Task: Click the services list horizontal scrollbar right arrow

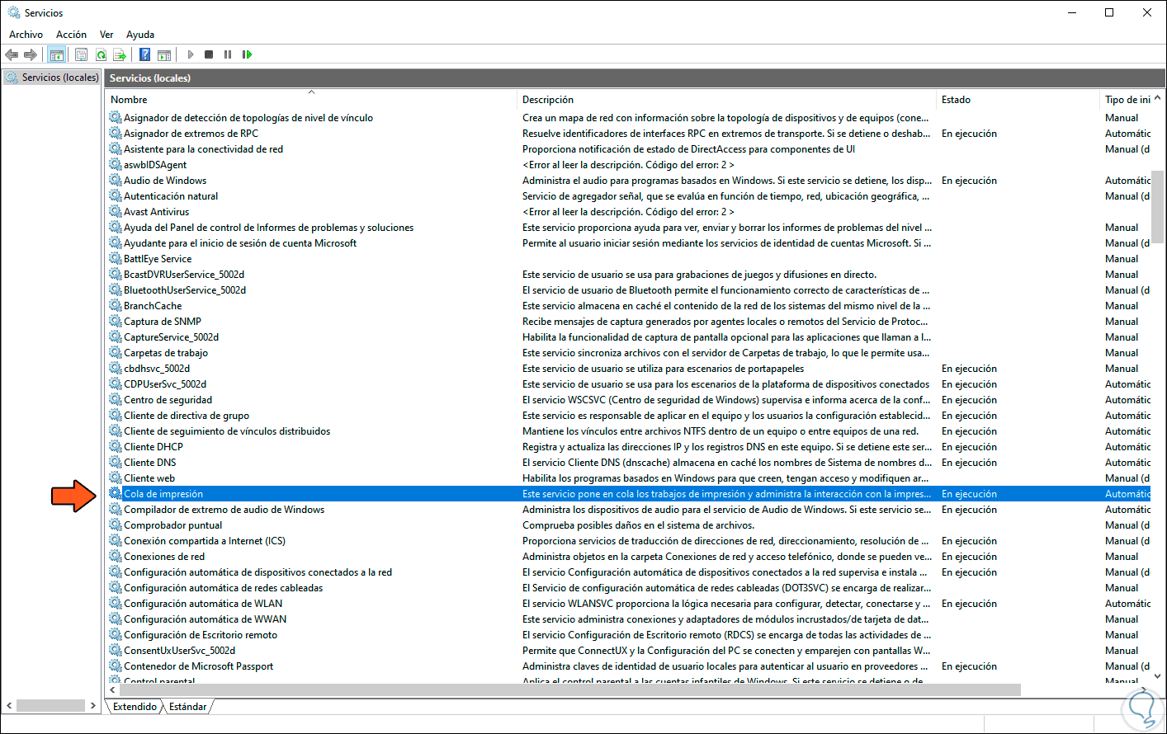Action: click(1145, 689)
